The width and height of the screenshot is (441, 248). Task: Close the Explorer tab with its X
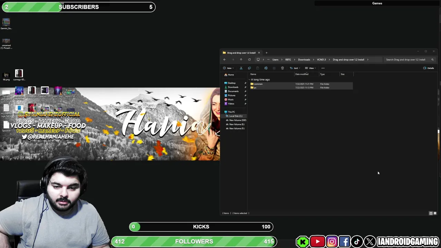pyautogui.click(x=259, y=53)
